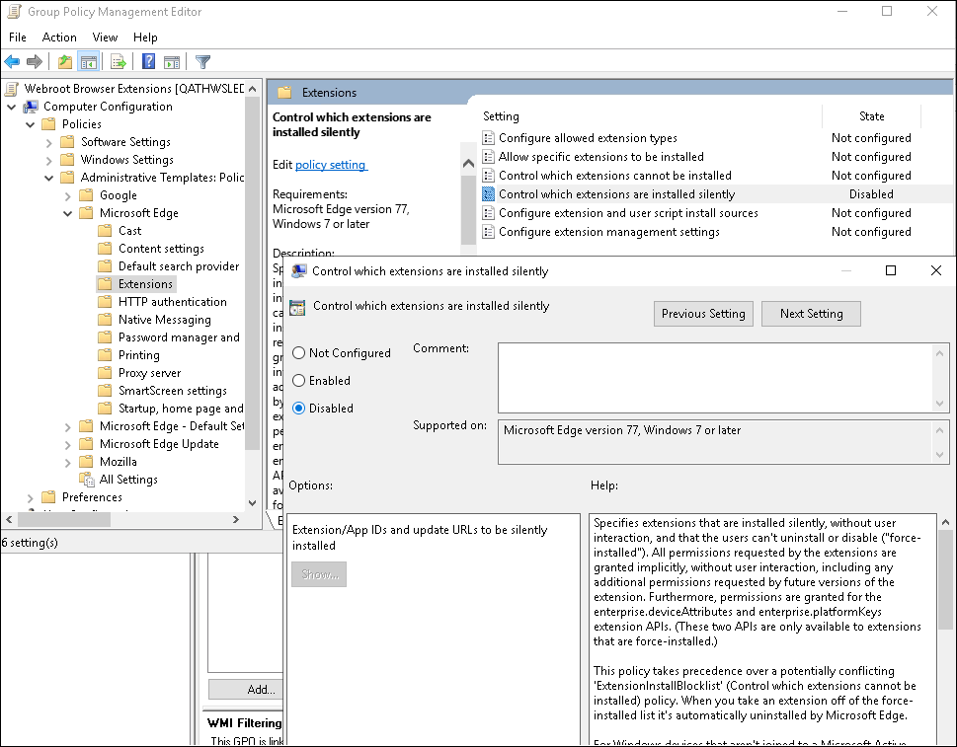Choose the Disabled radio button
957x747 pixels.
click(298, 408)
